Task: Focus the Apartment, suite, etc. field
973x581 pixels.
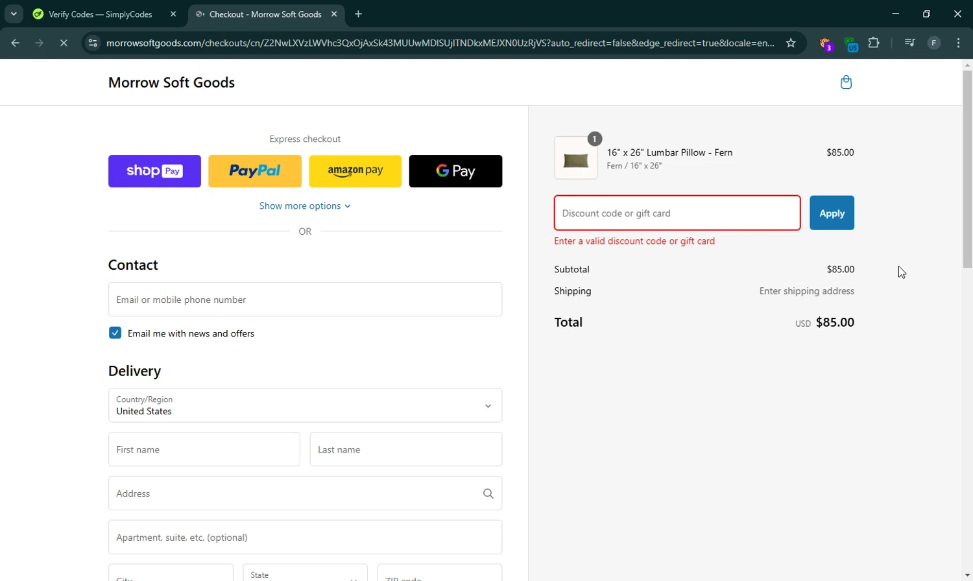Action: (305, 537)
